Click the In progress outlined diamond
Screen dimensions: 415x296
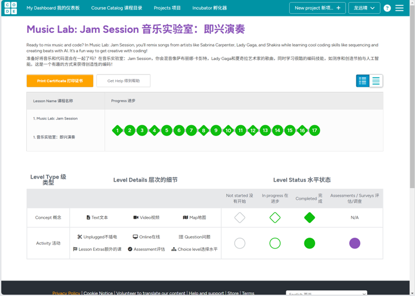275,218
